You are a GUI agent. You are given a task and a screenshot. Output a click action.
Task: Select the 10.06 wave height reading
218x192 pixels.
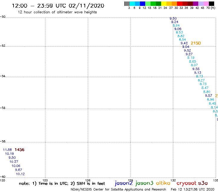coord(16,166)
